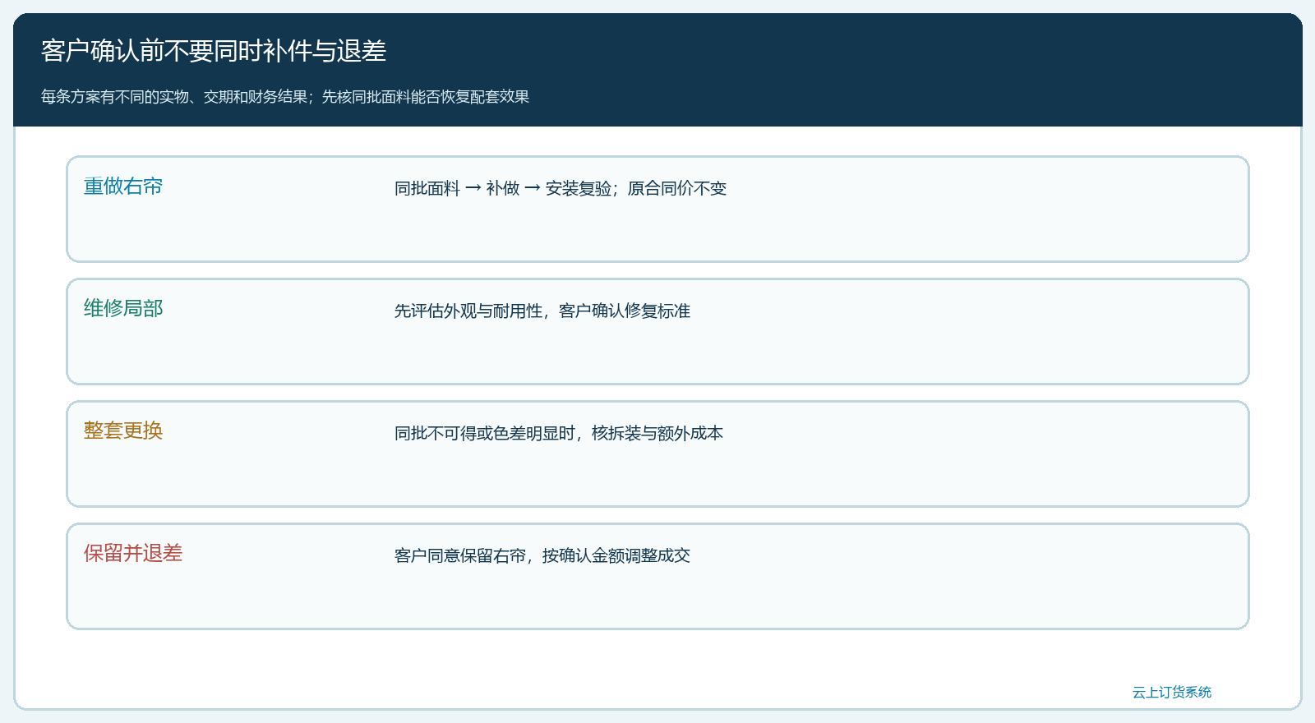Click the title 客户确认前不要同时补件与退差

214,51
